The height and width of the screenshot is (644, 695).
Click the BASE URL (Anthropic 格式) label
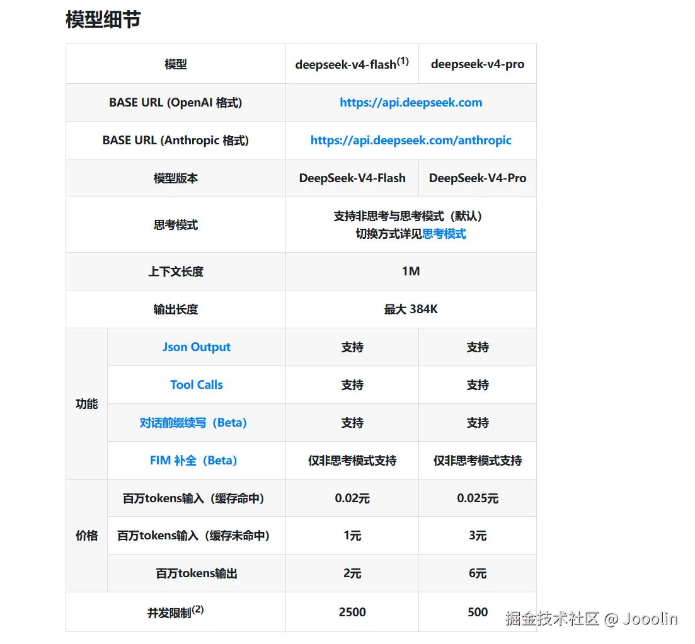tap(176, 140)
